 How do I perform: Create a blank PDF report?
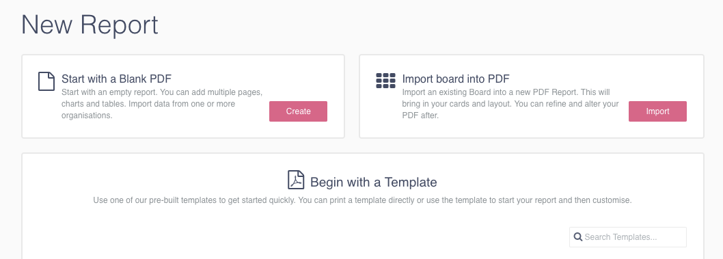(299, 111)
